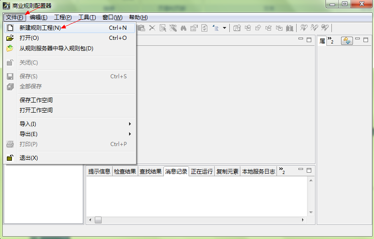Image resolution: width=374 pixels, height=239 pixels.
Task: Open the 工具(T) menu
Action: pyautogui.click(x=87, y=17)
